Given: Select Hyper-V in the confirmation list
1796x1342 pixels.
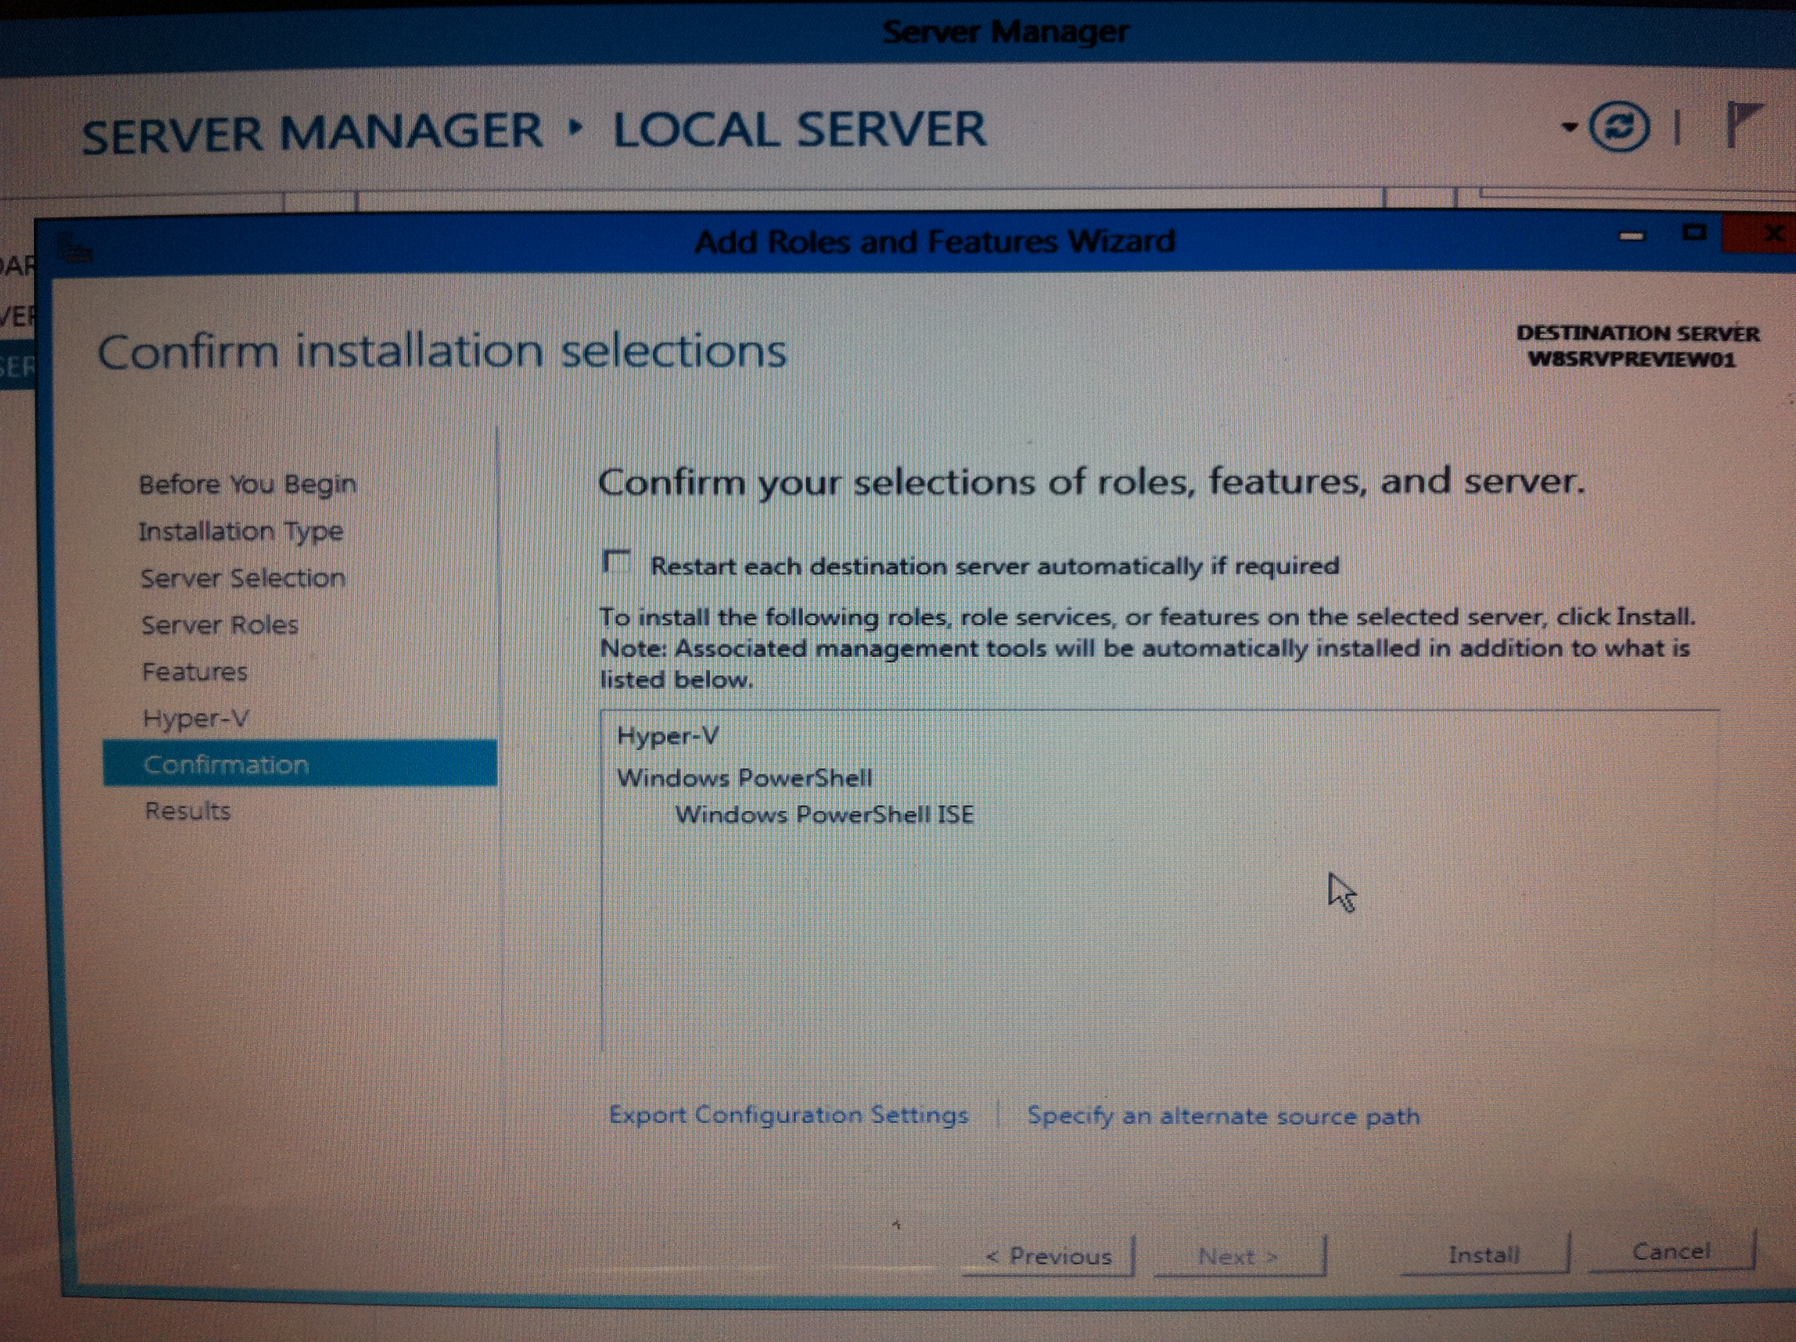Looking at the screenshot, I should (667, 736).
